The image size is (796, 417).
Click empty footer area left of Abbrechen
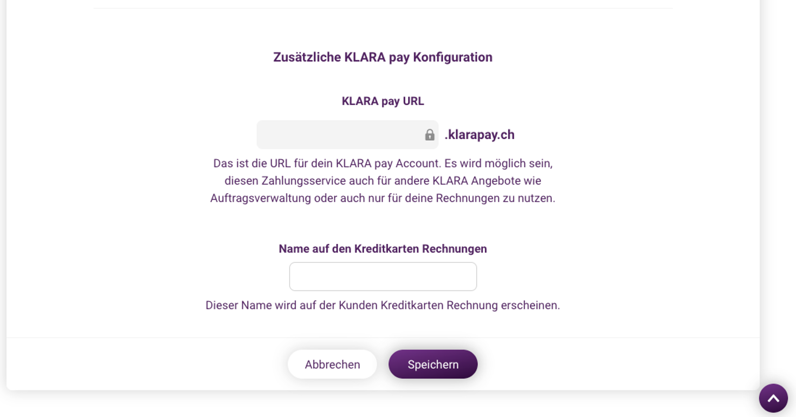pos(146,364)
